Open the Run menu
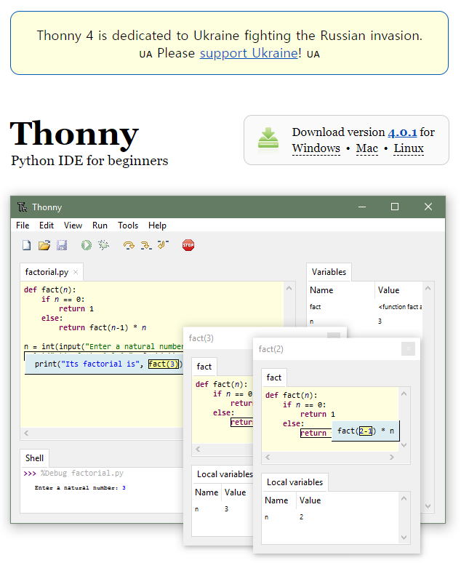Viewport: 461px width, 563px height. 100,225
